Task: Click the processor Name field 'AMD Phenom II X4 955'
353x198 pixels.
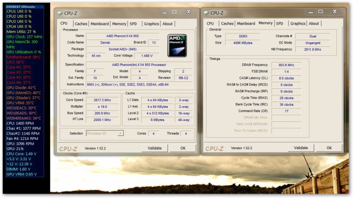Action: [x=123, y=36]
